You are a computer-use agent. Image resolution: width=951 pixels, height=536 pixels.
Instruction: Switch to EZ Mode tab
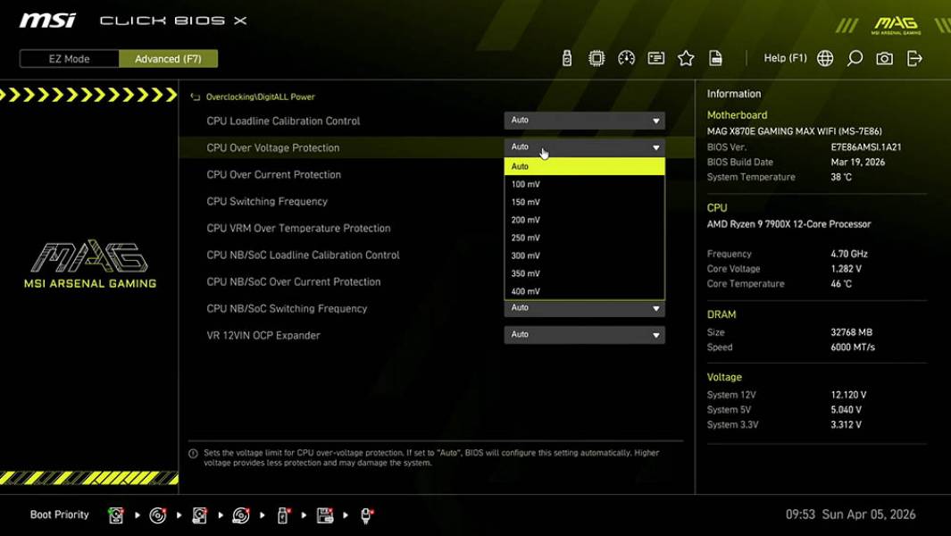[x=68, y=58]
